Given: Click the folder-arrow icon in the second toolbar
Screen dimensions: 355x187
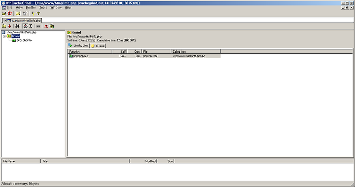Looking at the screenshot, I should 4,26.
